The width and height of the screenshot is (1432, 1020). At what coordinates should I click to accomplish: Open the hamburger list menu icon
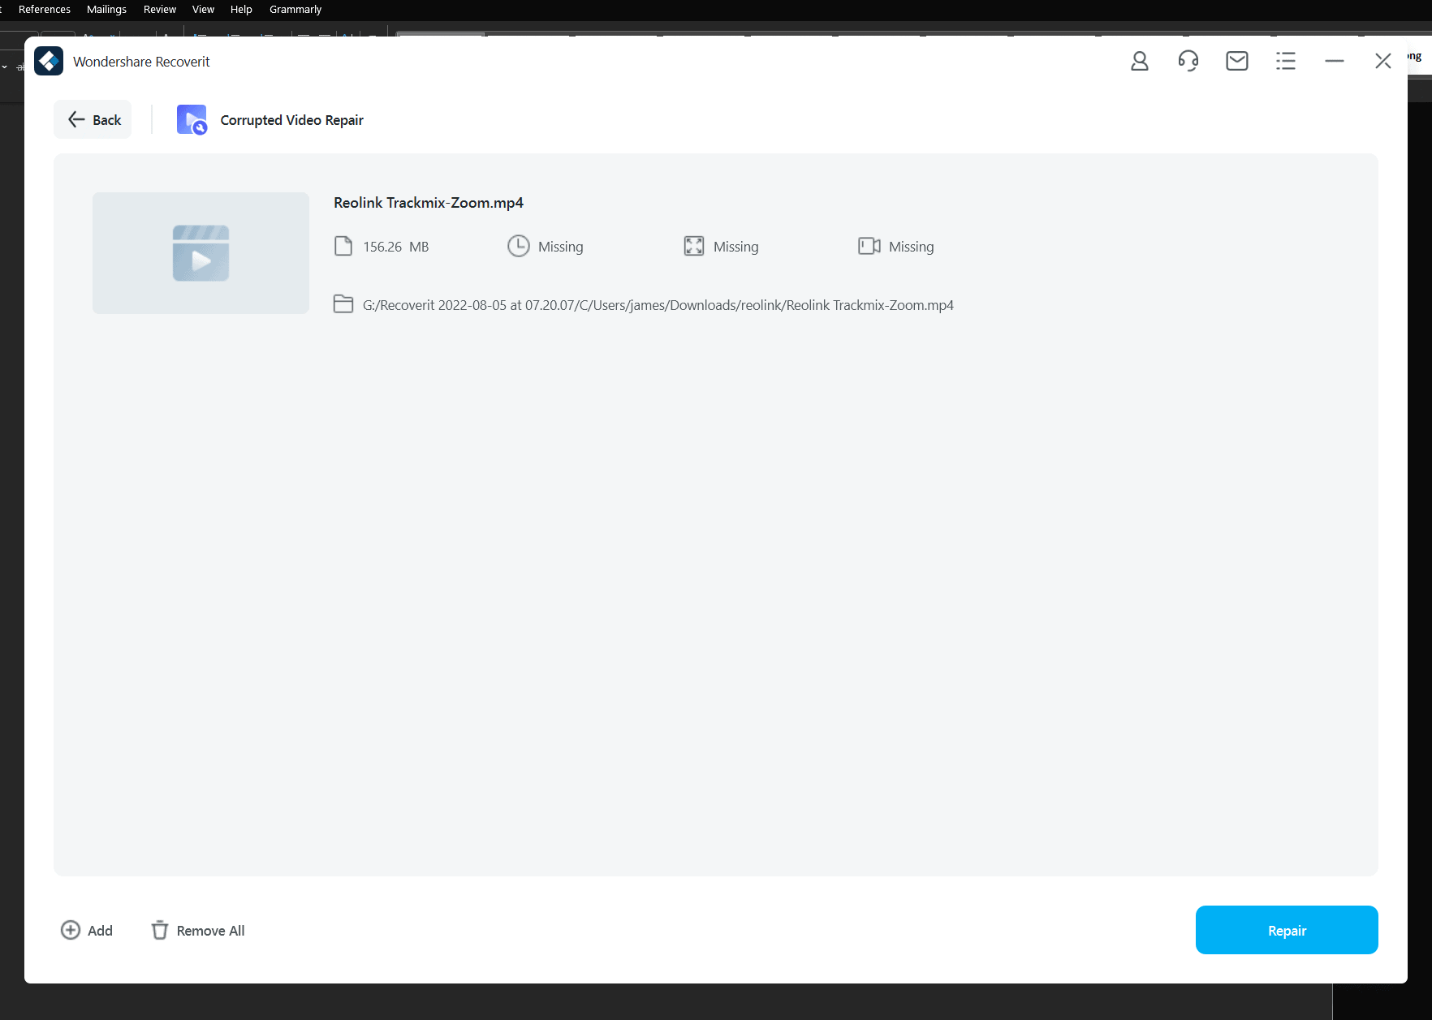coord(1285,62)
